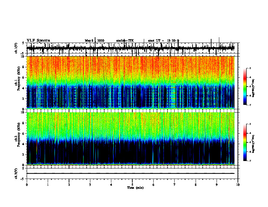Click the time axis tick label '7'
The height and width of the screenshot is (207, 268).
[x=175, y=185]
